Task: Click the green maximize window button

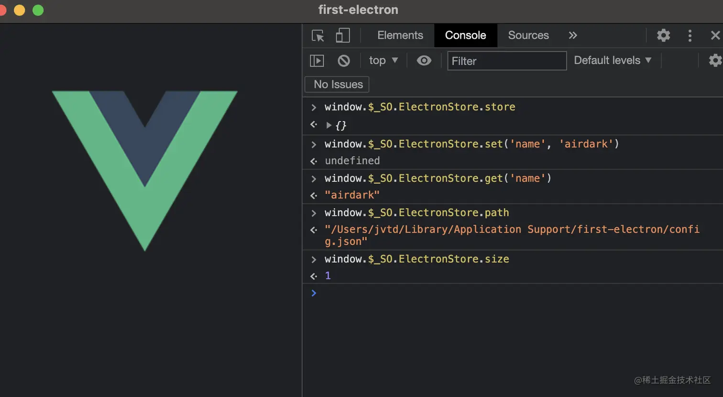Action: pyautogui.click(x=38, y=10)
